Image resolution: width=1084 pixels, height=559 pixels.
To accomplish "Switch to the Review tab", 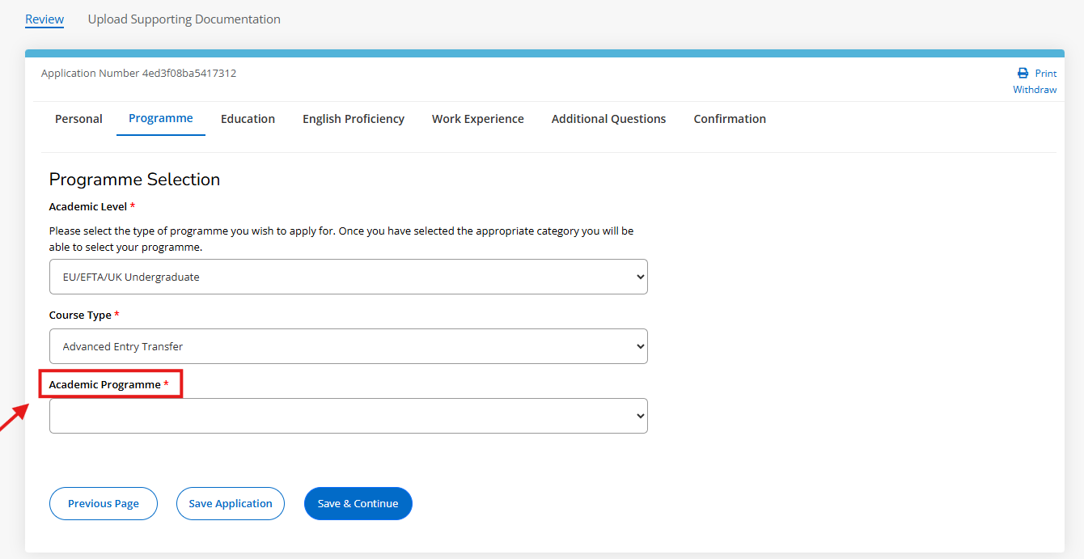I will [x=44, y=19].
